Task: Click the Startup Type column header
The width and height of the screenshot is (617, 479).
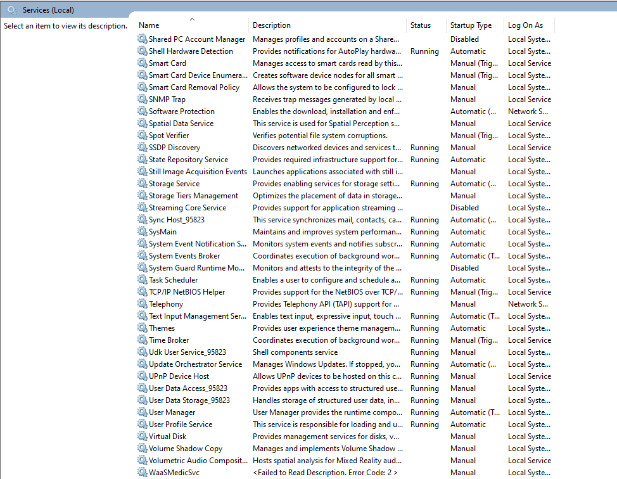Action: (x=471, y=25)
